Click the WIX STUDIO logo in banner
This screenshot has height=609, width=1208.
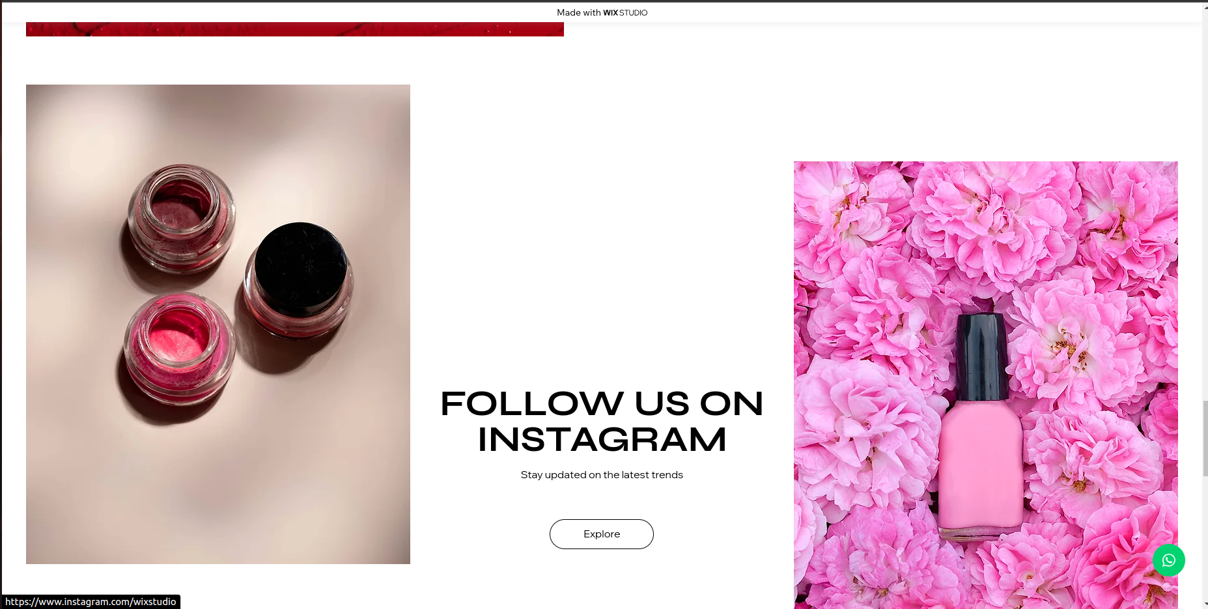click(625, 12)
